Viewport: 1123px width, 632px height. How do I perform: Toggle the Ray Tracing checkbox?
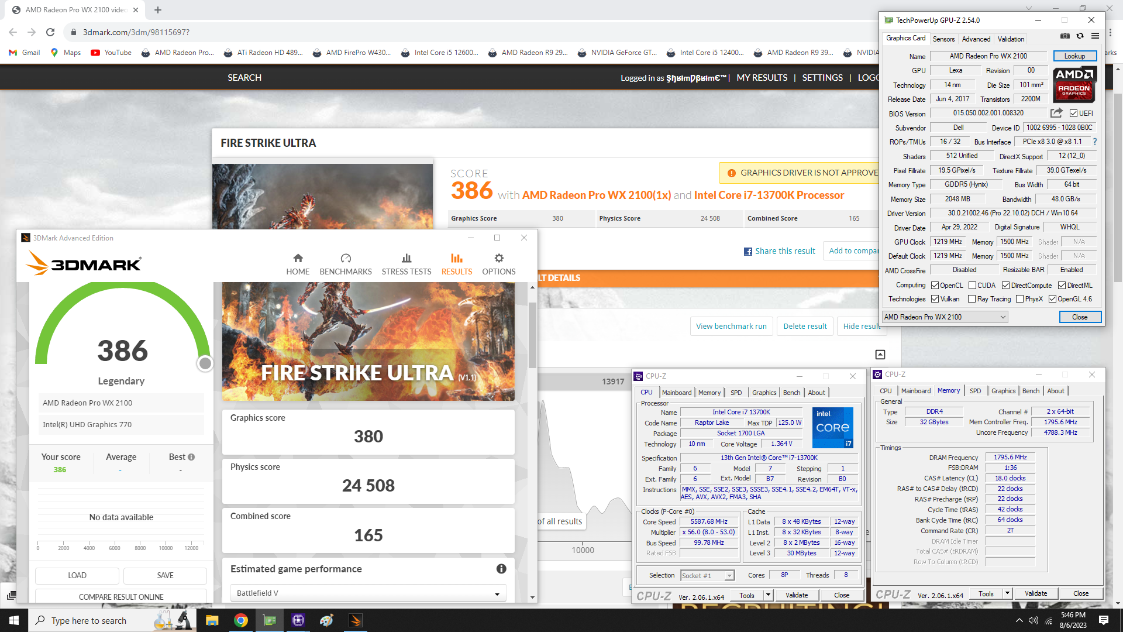pyautogui.click(x=972, y=299)
